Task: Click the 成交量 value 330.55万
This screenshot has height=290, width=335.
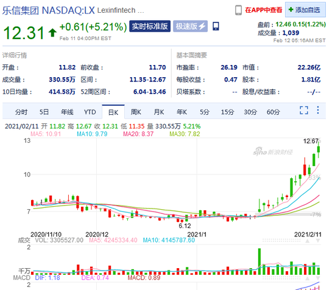Action: (x=62, y=80)
